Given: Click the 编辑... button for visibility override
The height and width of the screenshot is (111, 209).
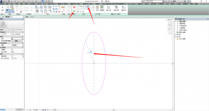Looking at the screenshot, I should pos(17,41).
